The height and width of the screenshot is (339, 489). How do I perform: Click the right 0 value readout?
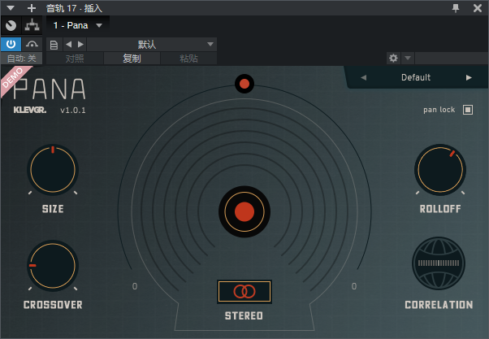[x=354, y=286]
